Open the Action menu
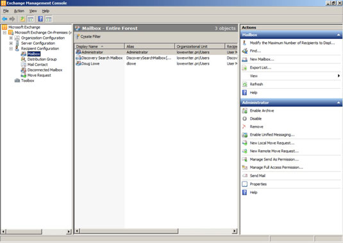The width and height of the screenshot is (343, 243). (x=19, y=11)
